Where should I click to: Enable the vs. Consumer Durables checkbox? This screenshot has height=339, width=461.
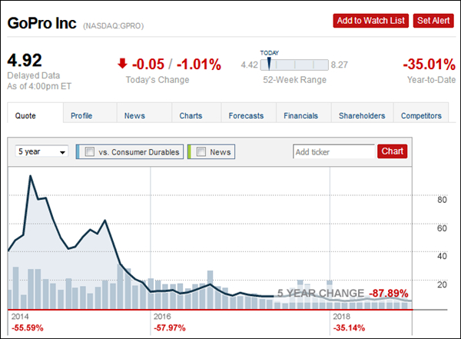pos(90,152)
